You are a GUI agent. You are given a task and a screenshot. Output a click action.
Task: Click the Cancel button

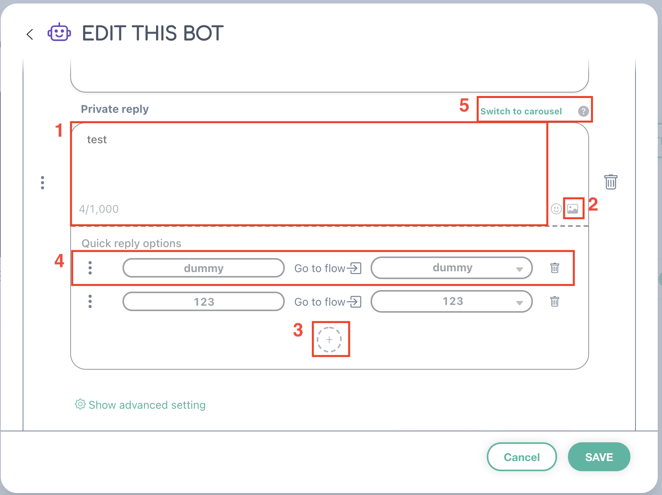pyautogui.click(x=522, y=457)
